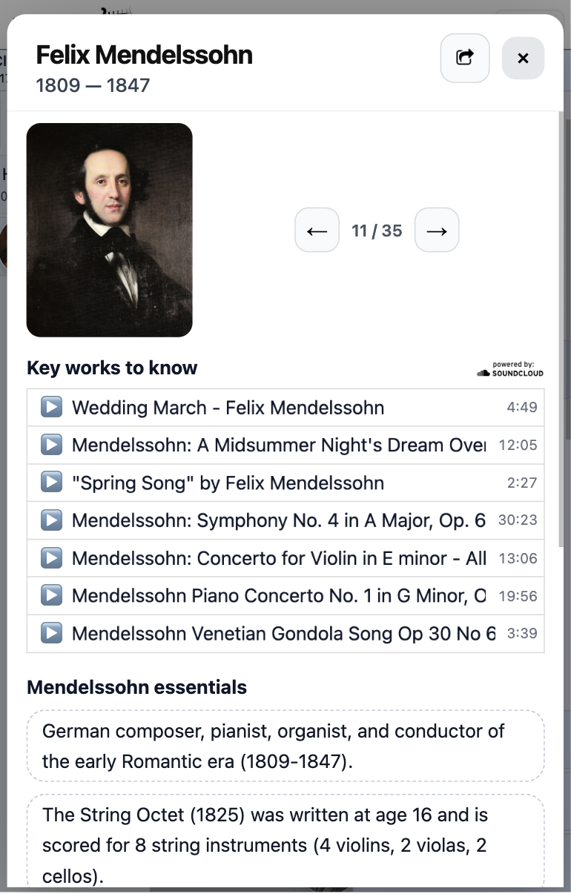
Task: Play Symphony No. 4 in A Major
Action: click(50, 520)
